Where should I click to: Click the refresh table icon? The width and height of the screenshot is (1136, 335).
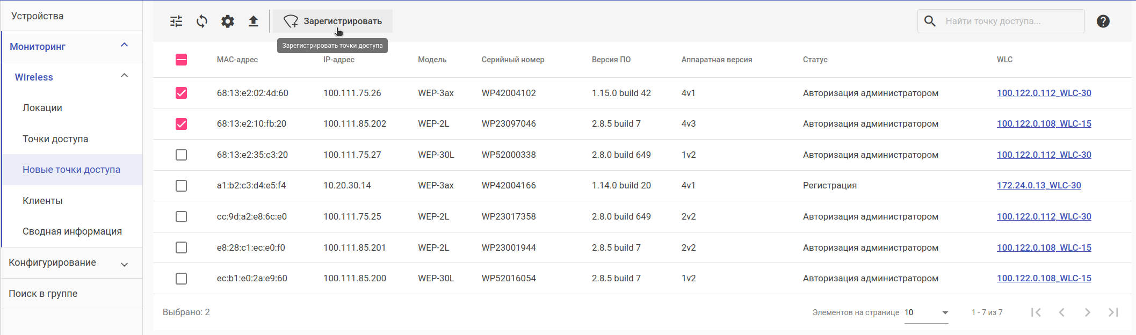click(202, 21)
